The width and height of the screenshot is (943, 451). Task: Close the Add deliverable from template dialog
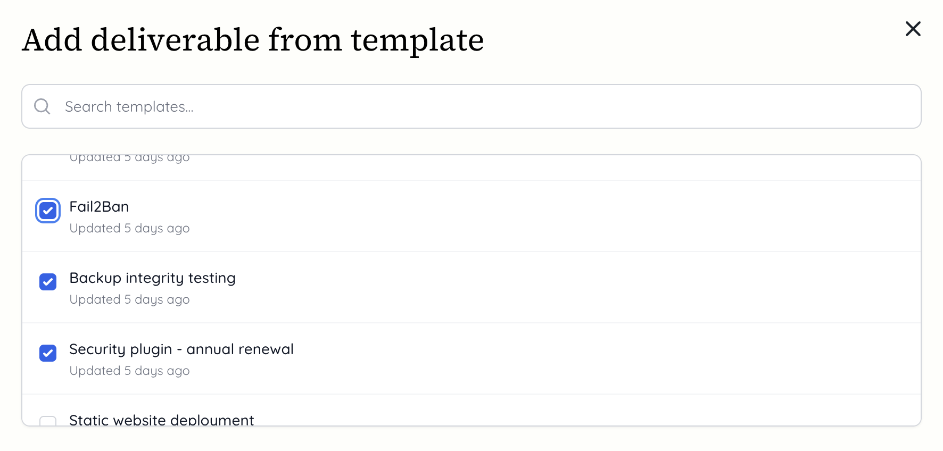click(x=913, y=29)
